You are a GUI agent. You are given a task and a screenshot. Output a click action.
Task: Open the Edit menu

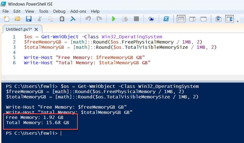17,11
